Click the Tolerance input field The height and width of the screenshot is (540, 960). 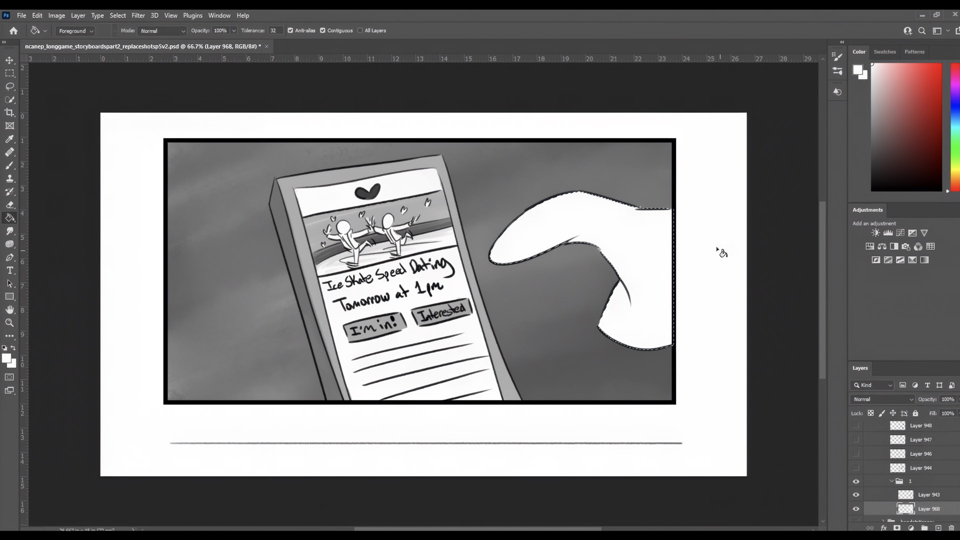click(275, 31)
